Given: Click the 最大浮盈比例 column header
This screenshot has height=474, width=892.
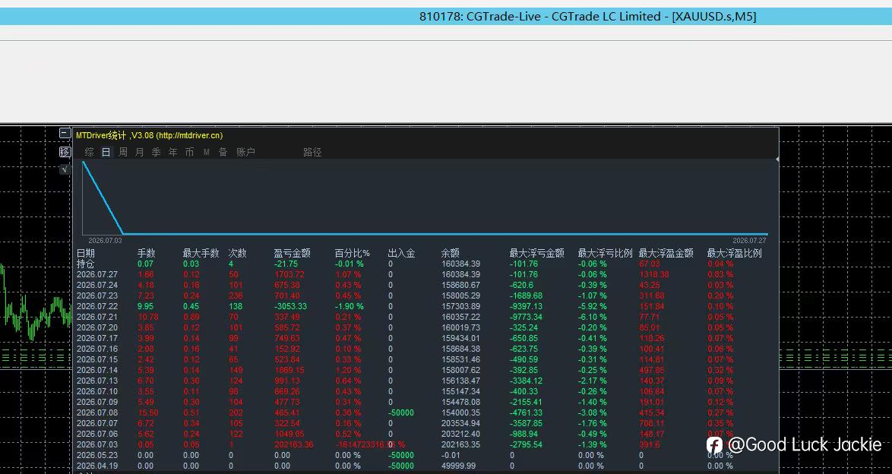Looking at the screenshot, I should click(735, 253).
